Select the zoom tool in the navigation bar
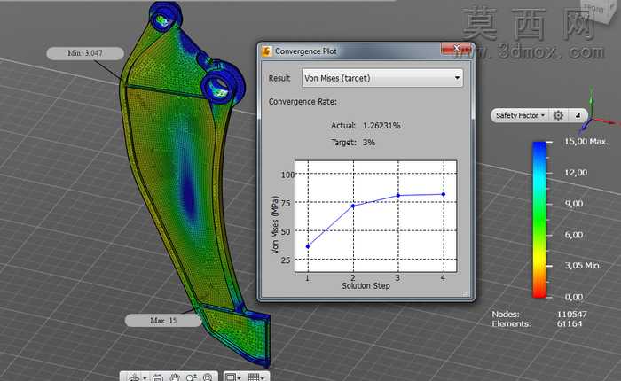621x381 pixels. (191, 377)
